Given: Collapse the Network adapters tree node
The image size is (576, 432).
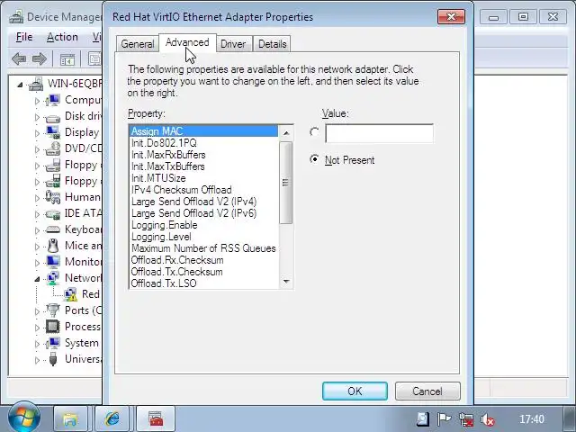Looking at the screenshot, I should click(37, 279).
